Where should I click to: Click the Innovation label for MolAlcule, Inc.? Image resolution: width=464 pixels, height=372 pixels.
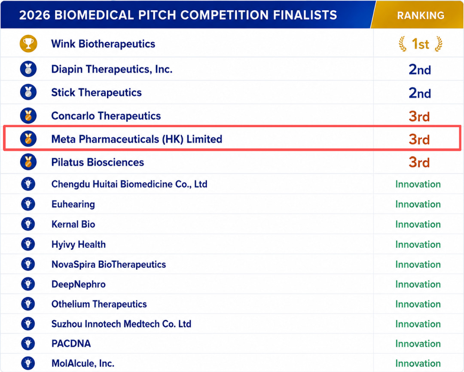point(418,363)
